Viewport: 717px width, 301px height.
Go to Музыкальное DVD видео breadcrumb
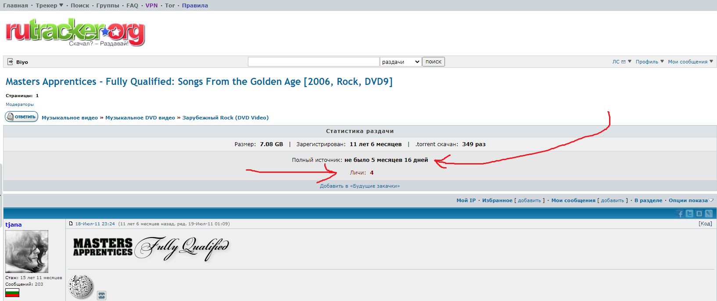click(x=140, y=118)
